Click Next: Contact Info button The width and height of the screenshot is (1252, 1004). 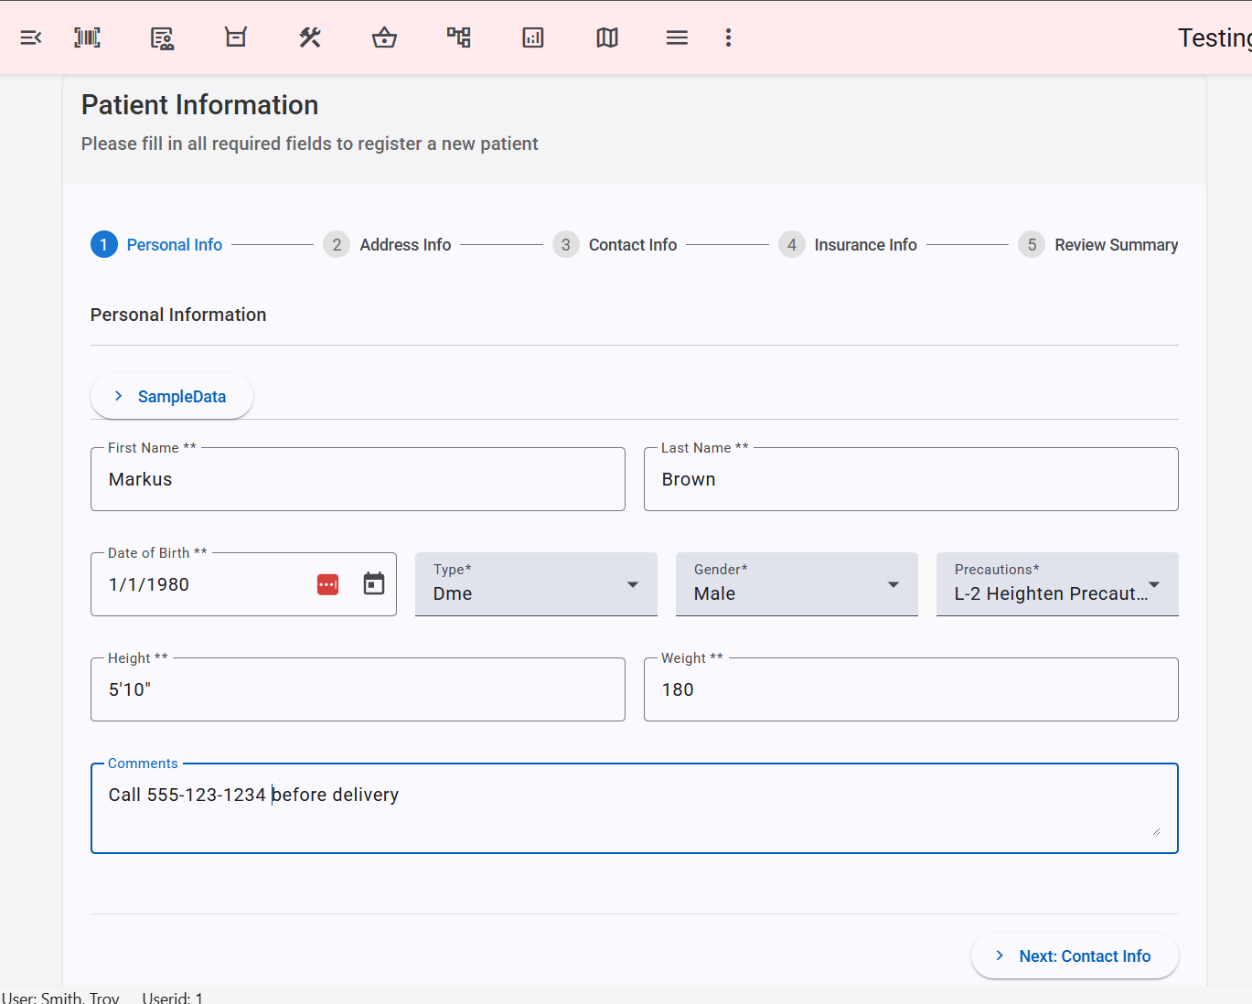tap(1075, 956)
